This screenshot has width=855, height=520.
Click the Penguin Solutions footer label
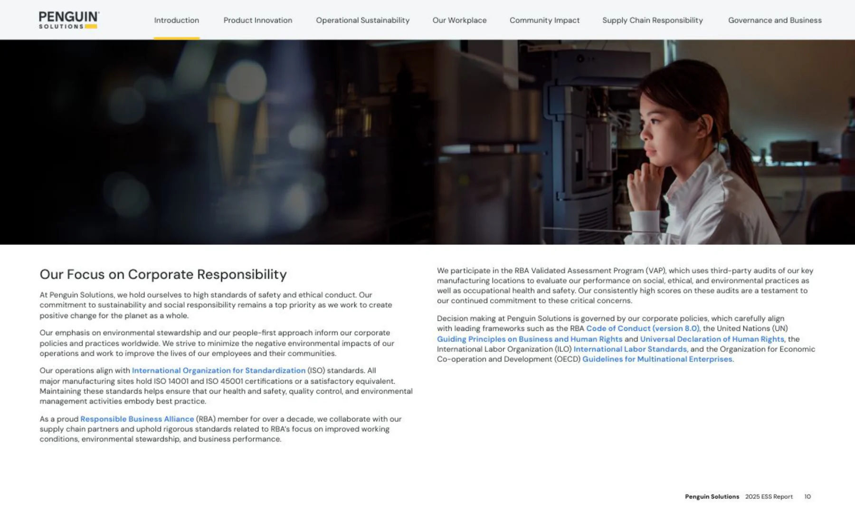click(x=712, y=497)
